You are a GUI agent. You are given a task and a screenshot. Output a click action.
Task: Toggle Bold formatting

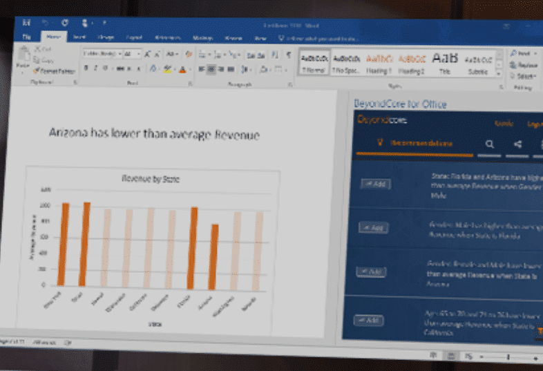(86, 68)
